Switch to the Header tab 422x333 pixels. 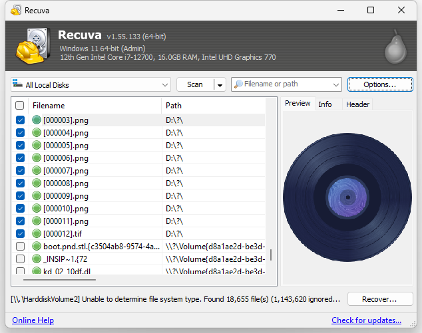coord(357,104)
